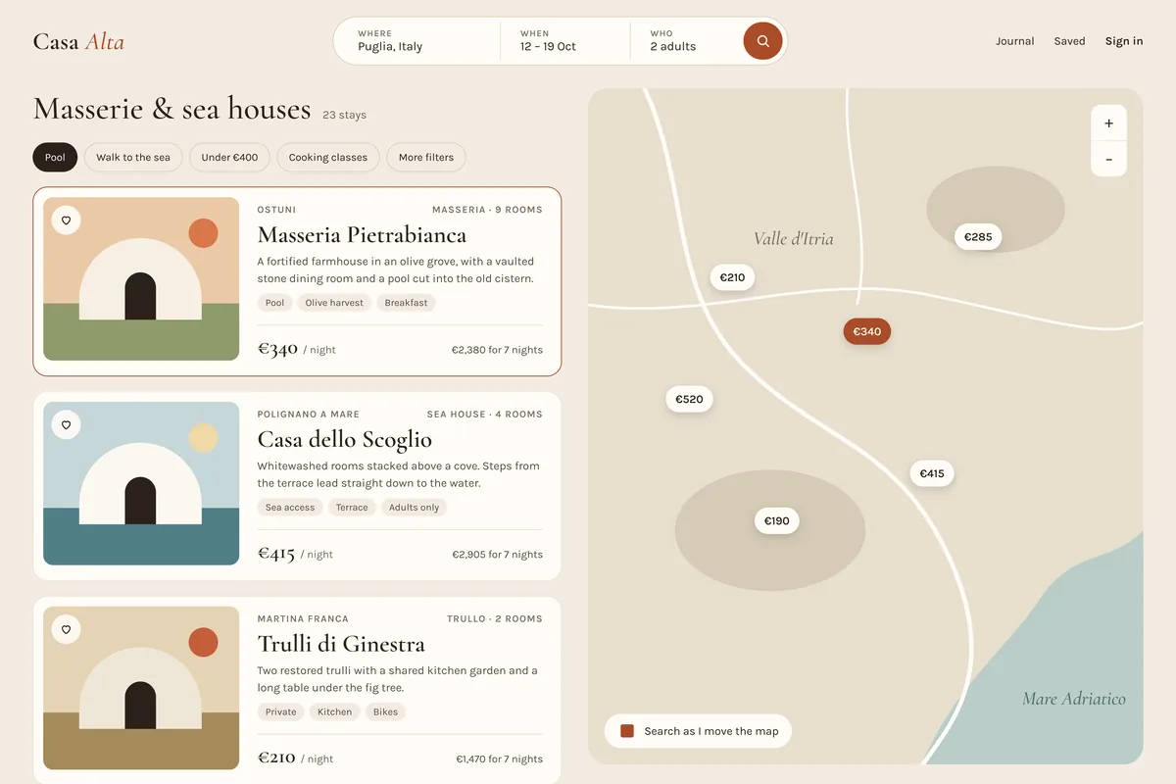This screenshot has height=784, width=1176.
Task: Click the Private tag
Action: coord(280,712)
